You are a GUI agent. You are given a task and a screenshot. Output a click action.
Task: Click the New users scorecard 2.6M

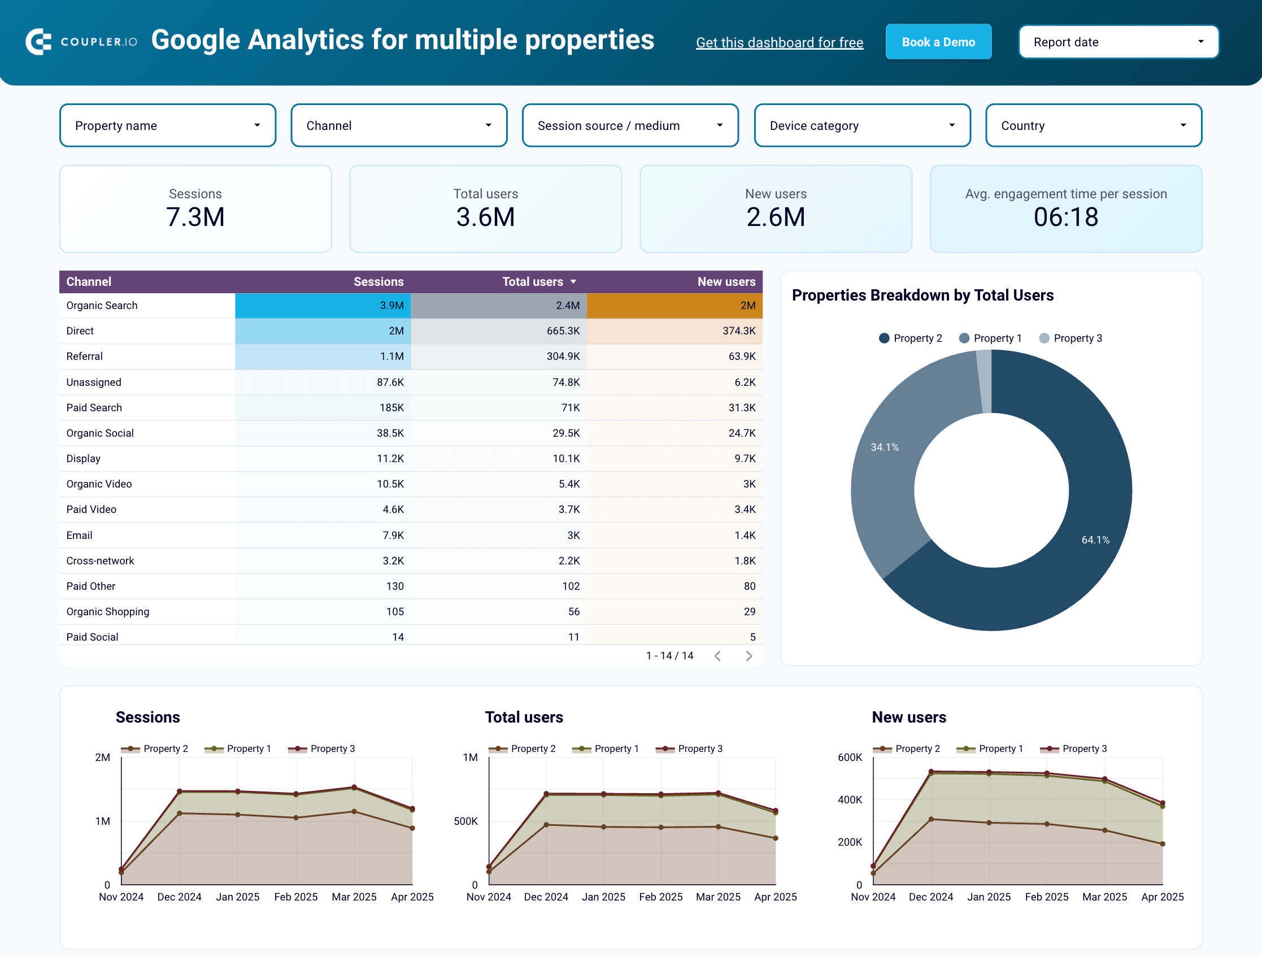point(776,209)
